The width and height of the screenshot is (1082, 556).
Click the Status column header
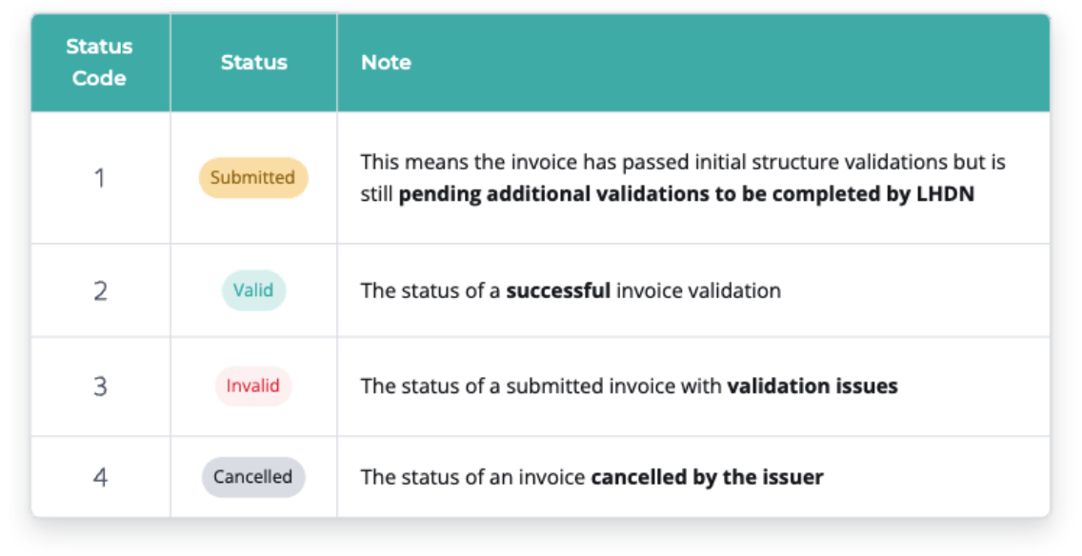(x=253, y=62)
